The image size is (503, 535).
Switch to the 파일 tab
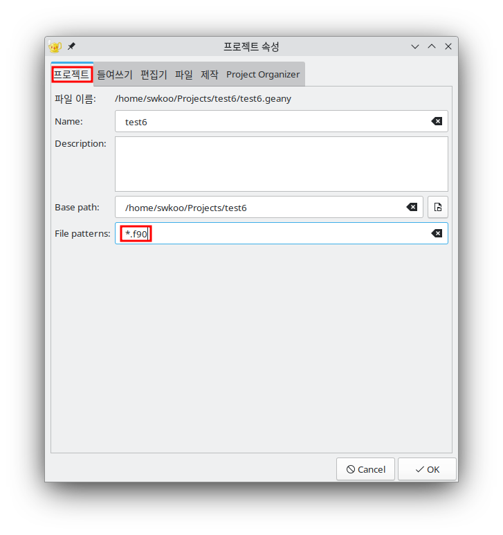point(184,74)
